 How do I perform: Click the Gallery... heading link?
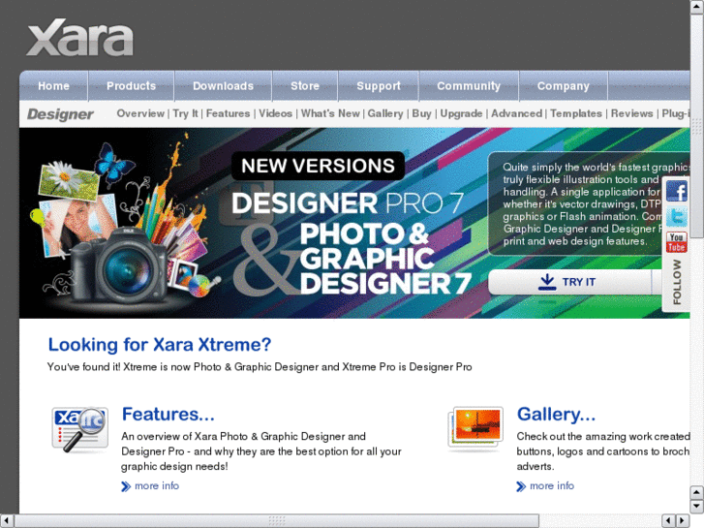coord(556,415)
